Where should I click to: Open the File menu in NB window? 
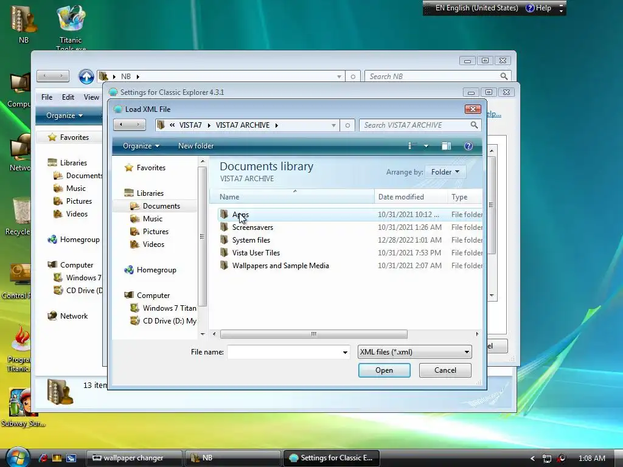pos(47,97)
